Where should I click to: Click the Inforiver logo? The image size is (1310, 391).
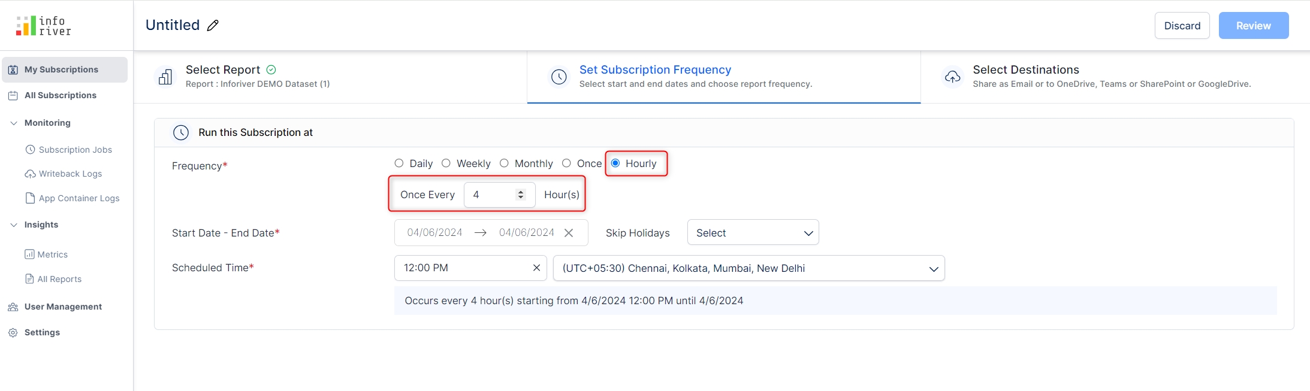(44, 26)
